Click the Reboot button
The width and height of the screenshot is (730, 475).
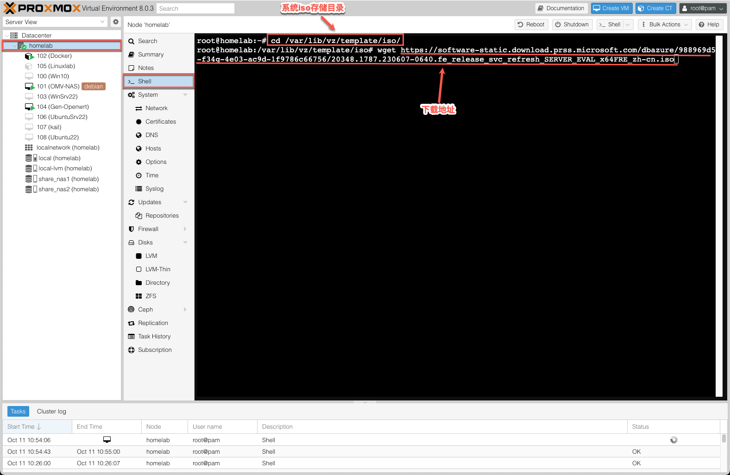pos(531,25)
